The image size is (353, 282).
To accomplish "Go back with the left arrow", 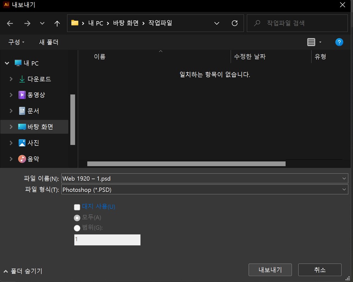I will coord(10,23).
